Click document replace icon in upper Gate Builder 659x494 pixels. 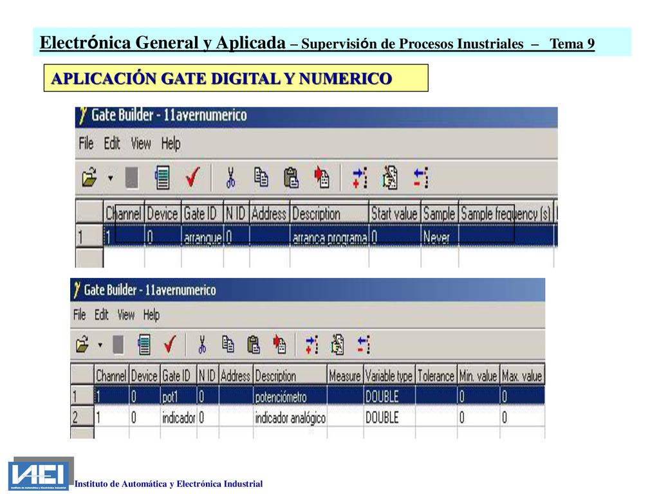(x=390, y=178)
